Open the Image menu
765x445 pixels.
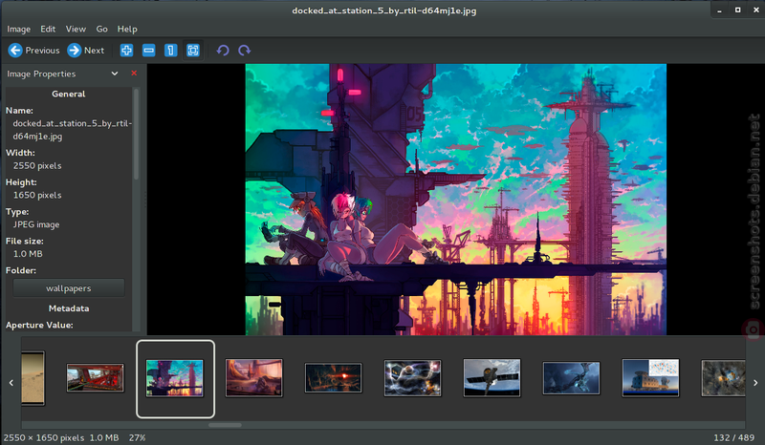[x=18, y=30]
